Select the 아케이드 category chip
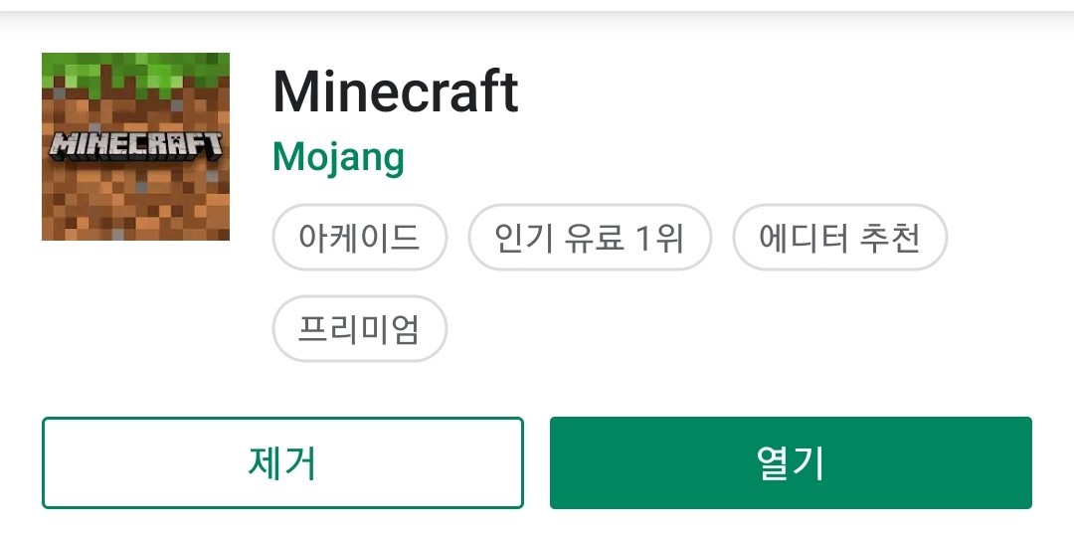Screen dimensions: 1074x537 [x=360, y=238]
